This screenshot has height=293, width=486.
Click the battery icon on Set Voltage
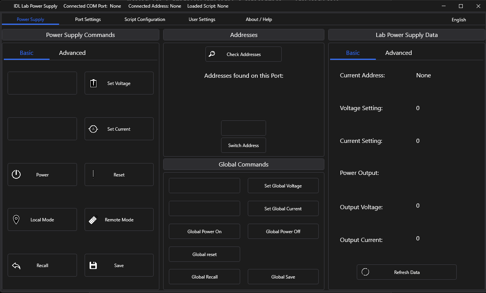[x=93, y=83]
